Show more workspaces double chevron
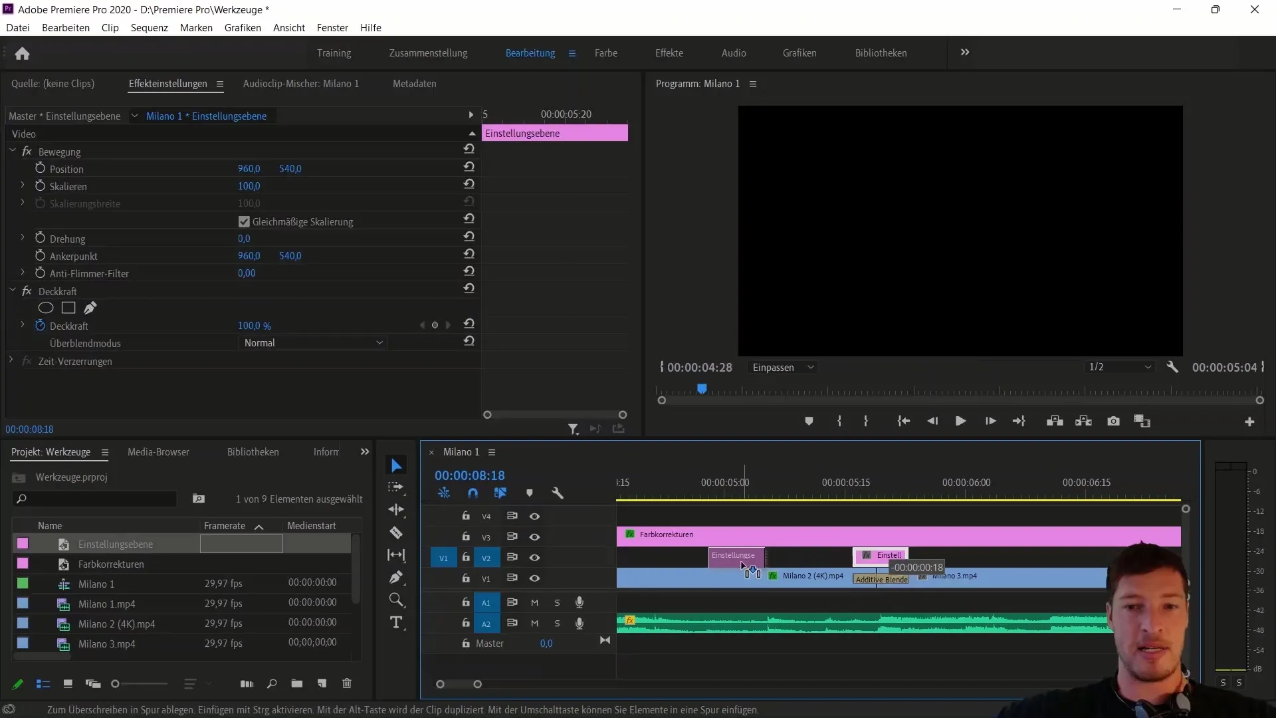This screenshot has width=1276, height=718. (965, 53)
